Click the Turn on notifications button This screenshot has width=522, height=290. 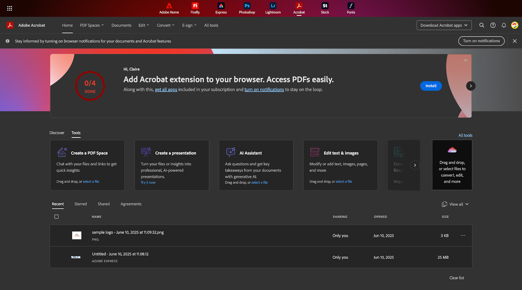tap(481, 41)
